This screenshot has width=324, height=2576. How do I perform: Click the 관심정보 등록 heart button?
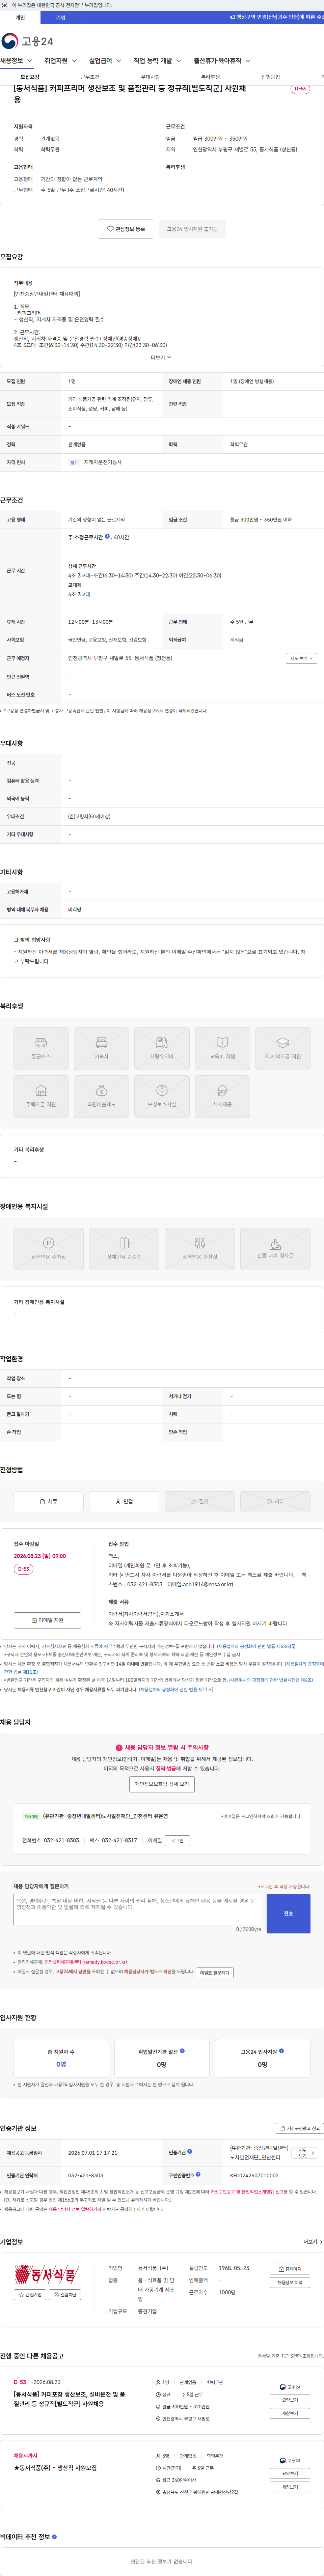[x=126, y=229]
